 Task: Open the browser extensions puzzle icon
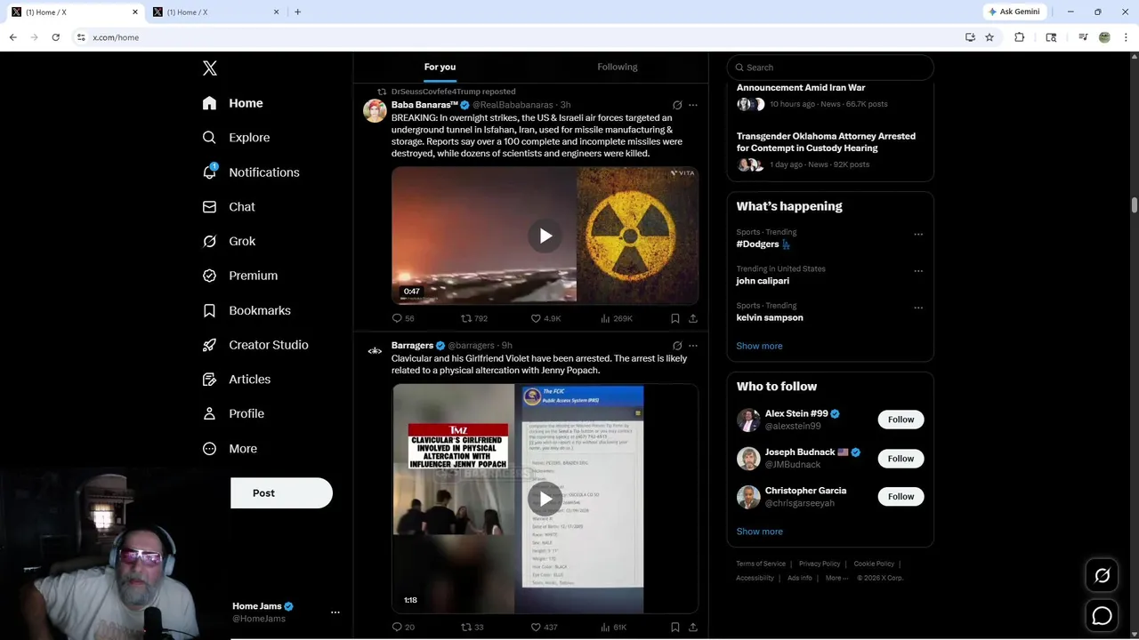click(1020, 37)
